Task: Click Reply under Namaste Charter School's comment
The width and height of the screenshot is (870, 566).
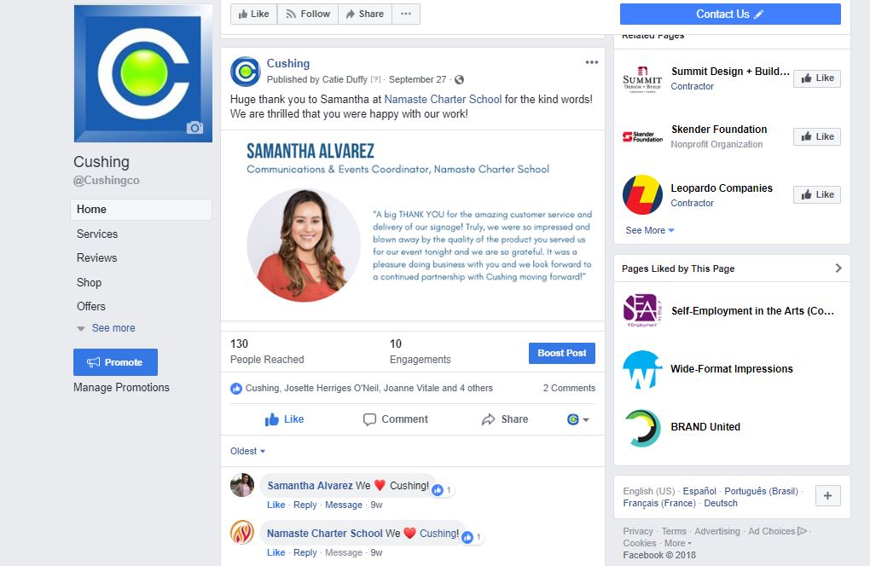Action: click(305, 552)
